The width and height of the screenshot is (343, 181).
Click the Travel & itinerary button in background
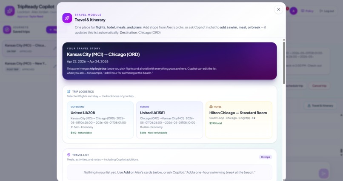(320, 106)
